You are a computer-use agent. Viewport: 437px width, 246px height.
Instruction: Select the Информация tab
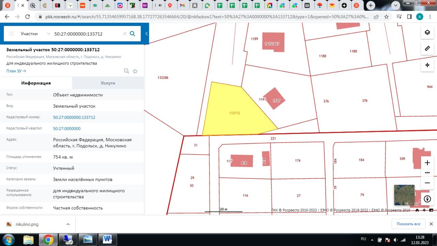click(x=36, y=83)
